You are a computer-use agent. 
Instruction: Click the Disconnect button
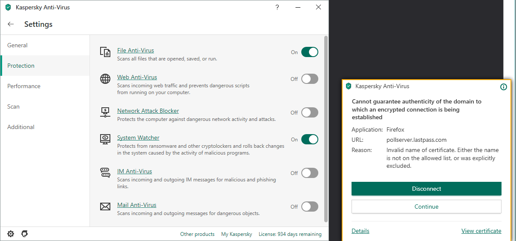pos(427,189)
